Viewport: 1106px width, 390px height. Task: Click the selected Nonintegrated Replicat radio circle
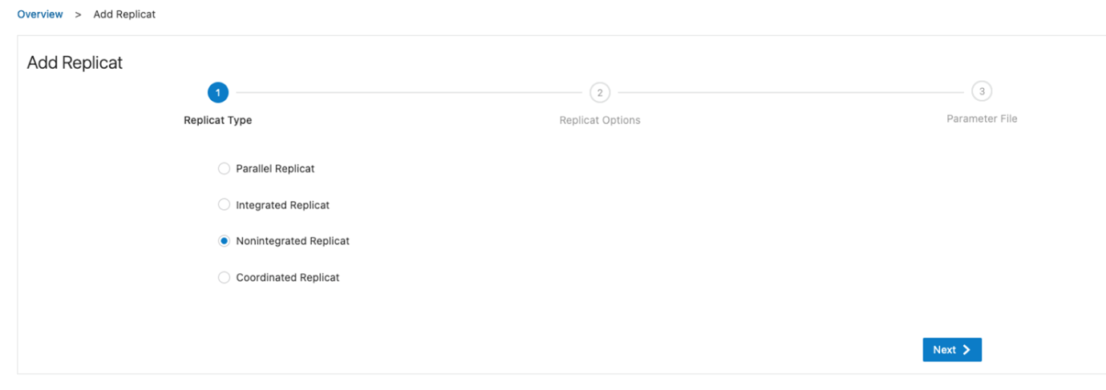pyautogui.click(x=225, y=241)
